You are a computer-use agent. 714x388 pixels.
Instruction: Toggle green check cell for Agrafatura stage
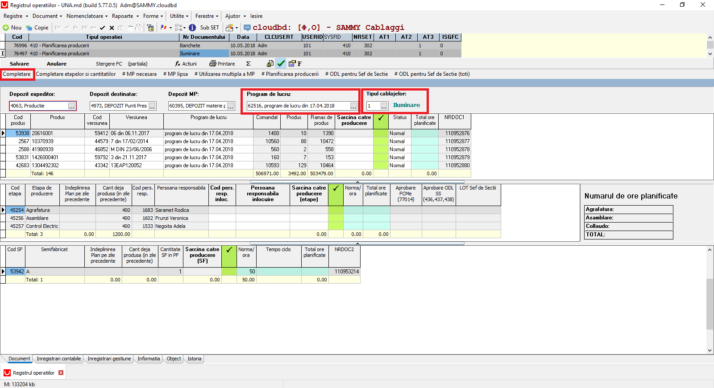click(336, 210)
